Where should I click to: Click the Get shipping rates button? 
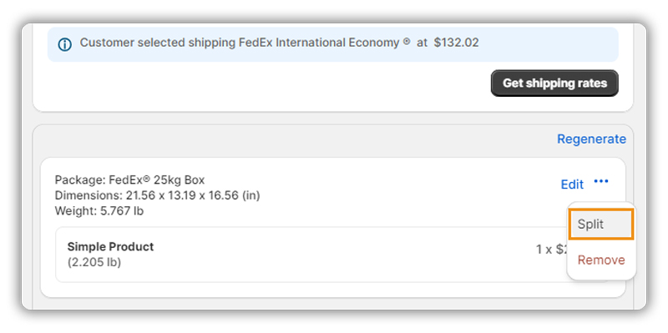tap(554, 83)
